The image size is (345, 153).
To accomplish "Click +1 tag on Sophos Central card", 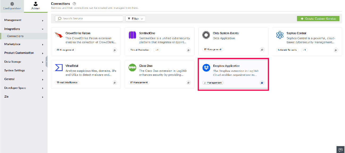I will coord(304,50).
